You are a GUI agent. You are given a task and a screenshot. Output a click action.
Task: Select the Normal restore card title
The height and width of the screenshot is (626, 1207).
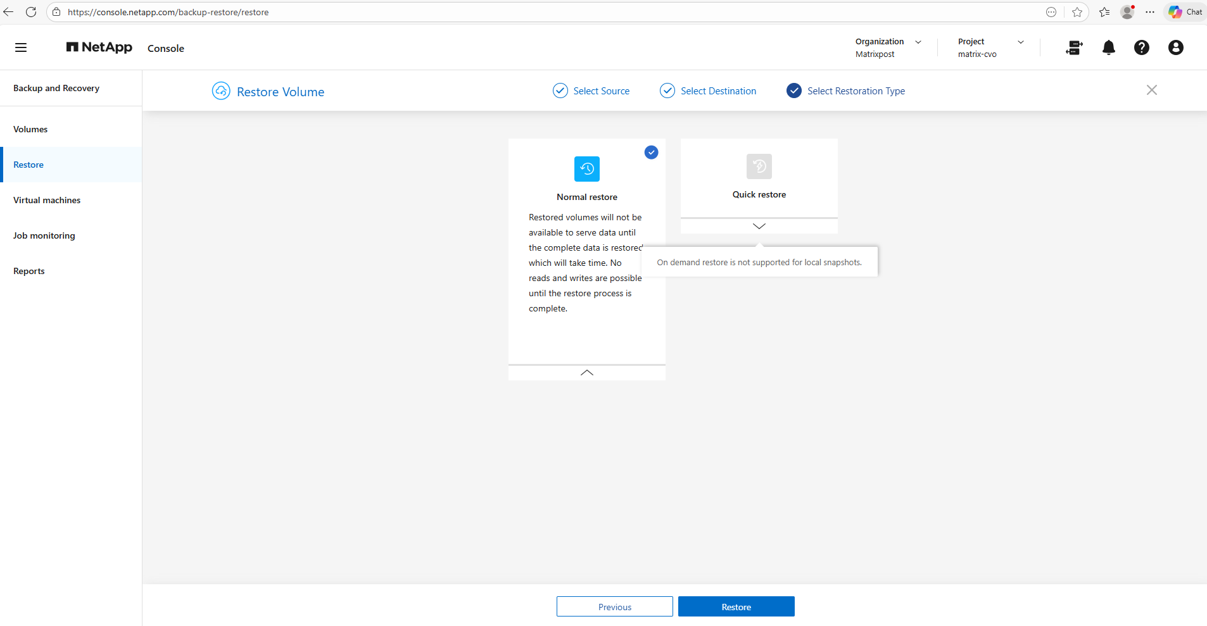[587, 197]
